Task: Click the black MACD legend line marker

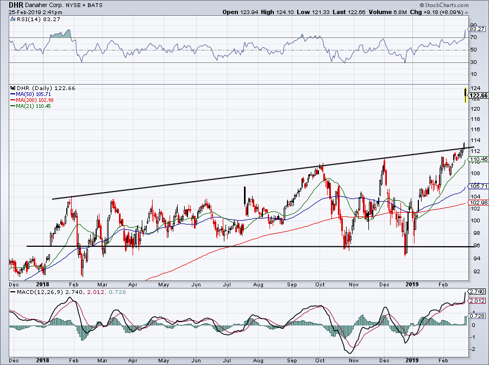Action: (13, 292)
